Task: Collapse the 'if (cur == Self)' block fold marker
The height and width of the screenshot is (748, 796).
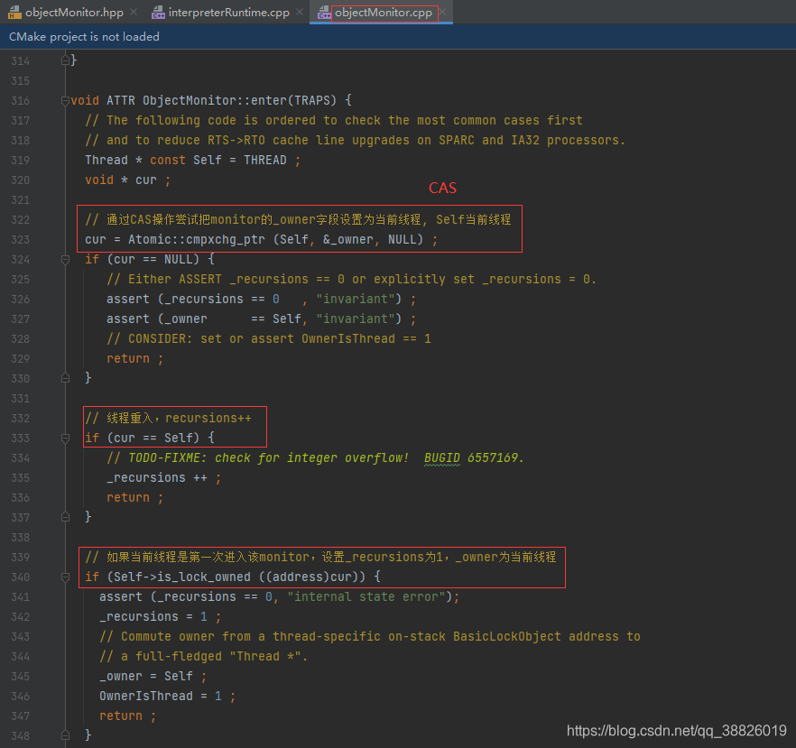Action: [65, 438]
